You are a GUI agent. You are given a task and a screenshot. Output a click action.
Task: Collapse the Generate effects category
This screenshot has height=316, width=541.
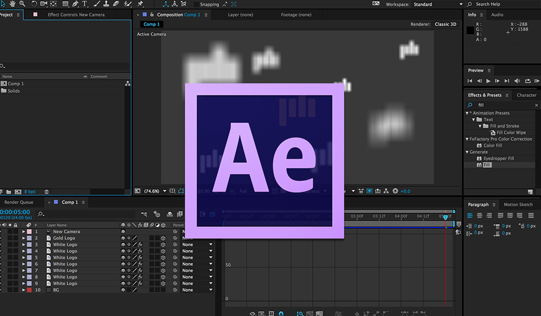coord(467,152)
